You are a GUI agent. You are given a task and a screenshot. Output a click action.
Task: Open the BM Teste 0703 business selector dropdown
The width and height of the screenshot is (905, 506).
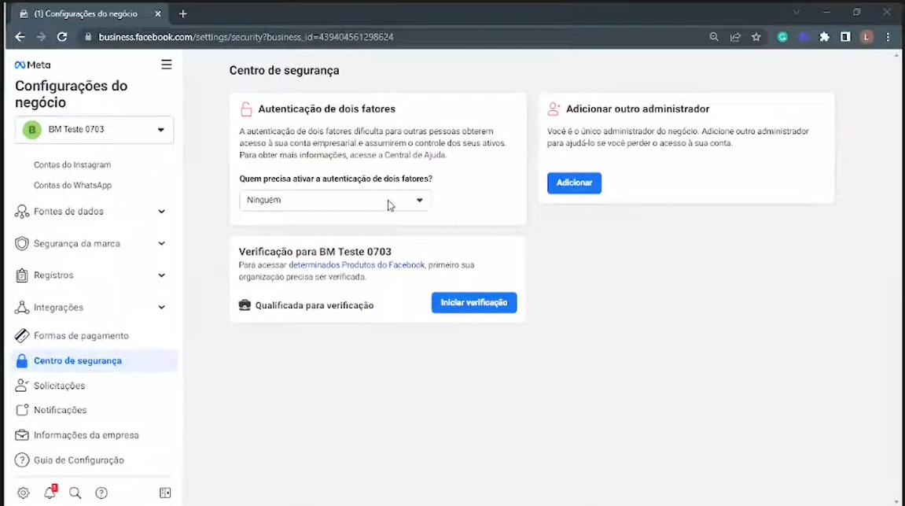click(94, 129)
